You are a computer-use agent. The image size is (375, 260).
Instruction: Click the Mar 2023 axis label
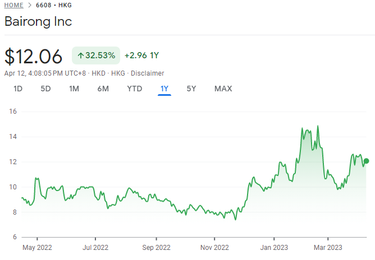pyautogui.click(x=328, y=248)
